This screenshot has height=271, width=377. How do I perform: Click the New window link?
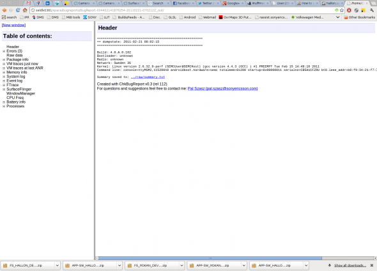pos(13,25)
